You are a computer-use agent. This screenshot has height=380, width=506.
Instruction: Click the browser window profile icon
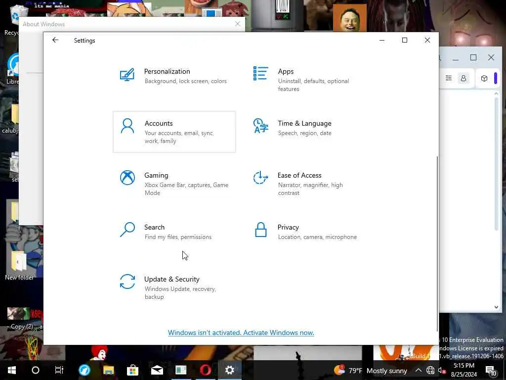(x=464, y=78)
